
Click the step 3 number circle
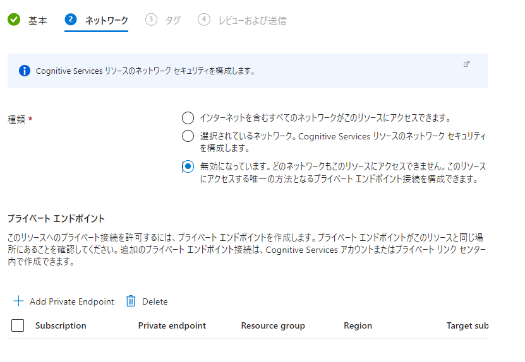(x=151, y=20)
